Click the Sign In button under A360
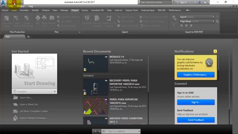The width and height of the screenshot is (238, 134). coord(196,102)
